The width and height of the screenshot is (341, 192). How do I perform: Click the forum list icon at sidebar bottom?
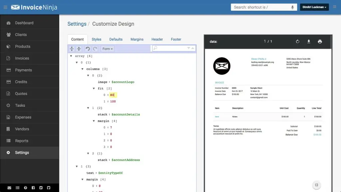tap(18, 188)
